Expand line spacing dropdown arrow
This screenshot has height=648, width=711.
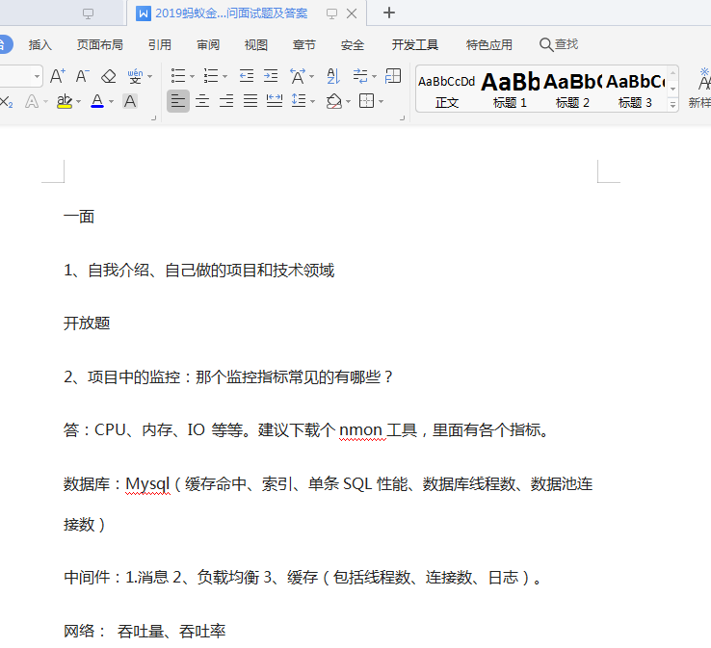pyautogui.click(x=312, y=101)
